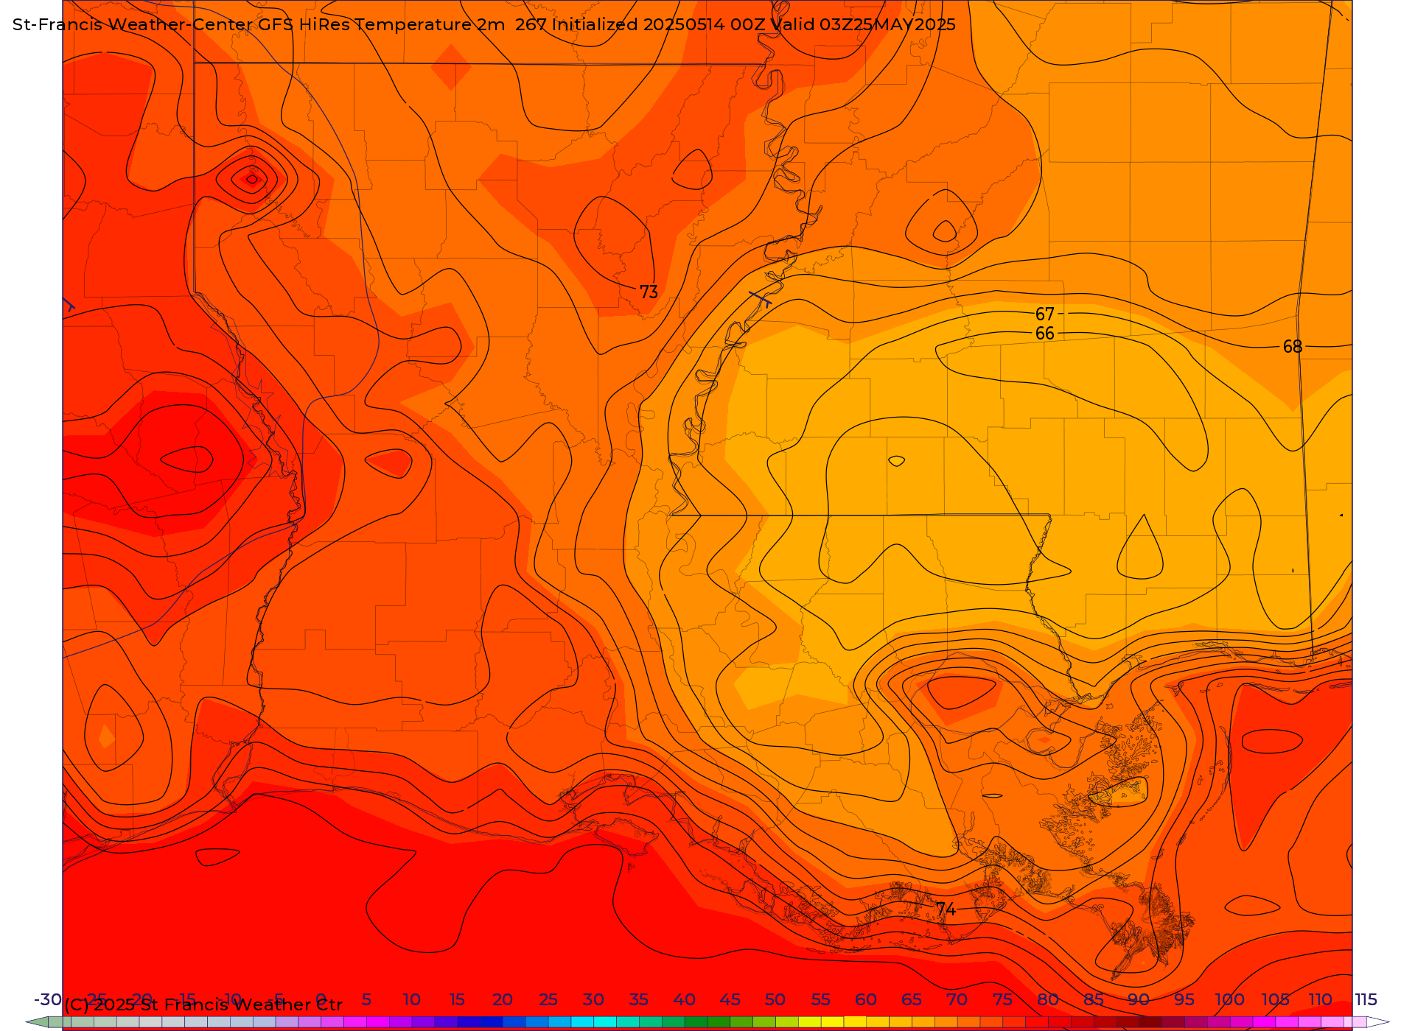Screen dimensions: 1415x1031
Task: Click the '20' color scale label
Action: [x=503, y=999]
